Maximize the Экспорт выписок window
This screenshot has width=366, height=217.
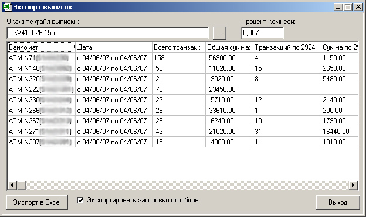(x=348, y=7)
